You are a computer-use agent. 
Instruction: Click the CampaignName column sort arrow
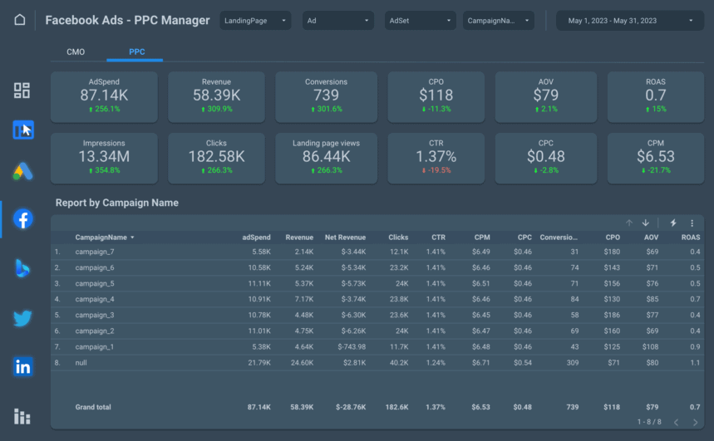tap(132, 238)
